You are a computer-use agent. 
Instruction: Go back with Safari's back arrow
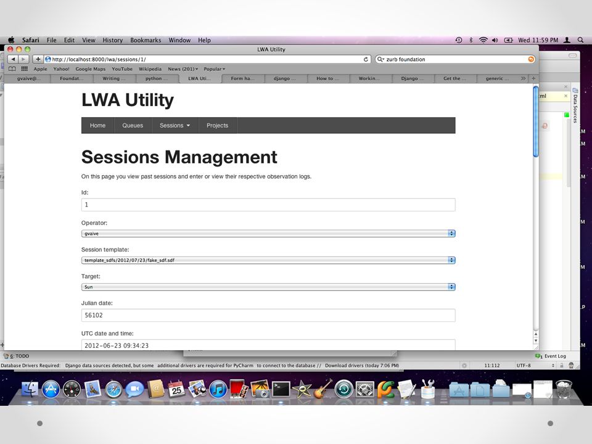(x=13, y=59)
